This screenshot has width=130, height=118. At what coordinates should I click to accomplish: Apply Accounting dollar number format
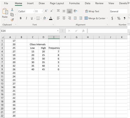pos(112,18)
